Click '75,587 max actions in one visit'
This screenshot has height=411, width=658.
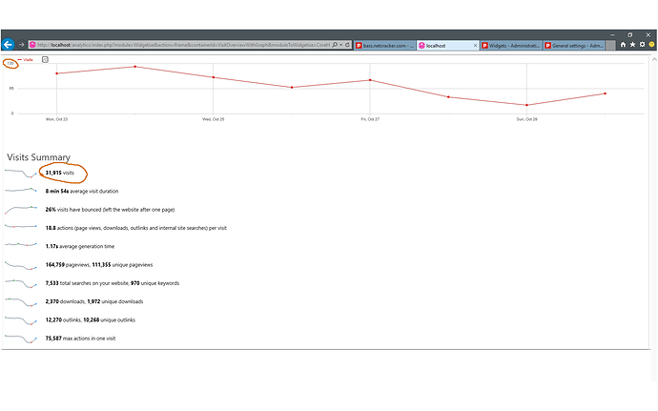pyautogui.click(x=80, y=339)
